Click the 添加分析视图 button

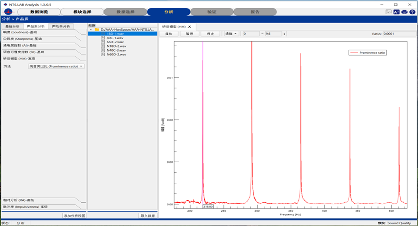point(74,216)
